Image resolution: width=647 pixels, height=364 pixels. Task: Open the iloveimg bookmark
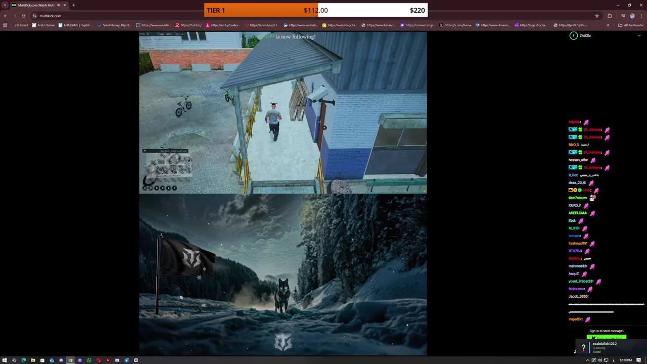click(x=493, y=25)
